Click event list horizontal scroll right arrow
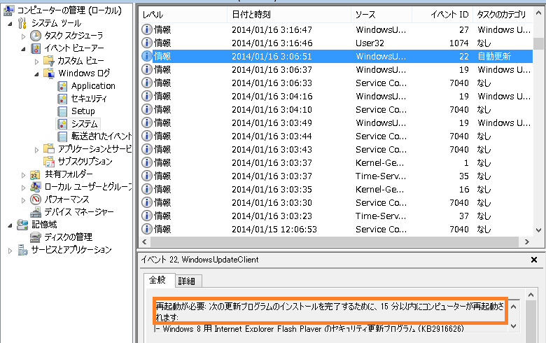The image size is (546, 343). coord(527,241)
